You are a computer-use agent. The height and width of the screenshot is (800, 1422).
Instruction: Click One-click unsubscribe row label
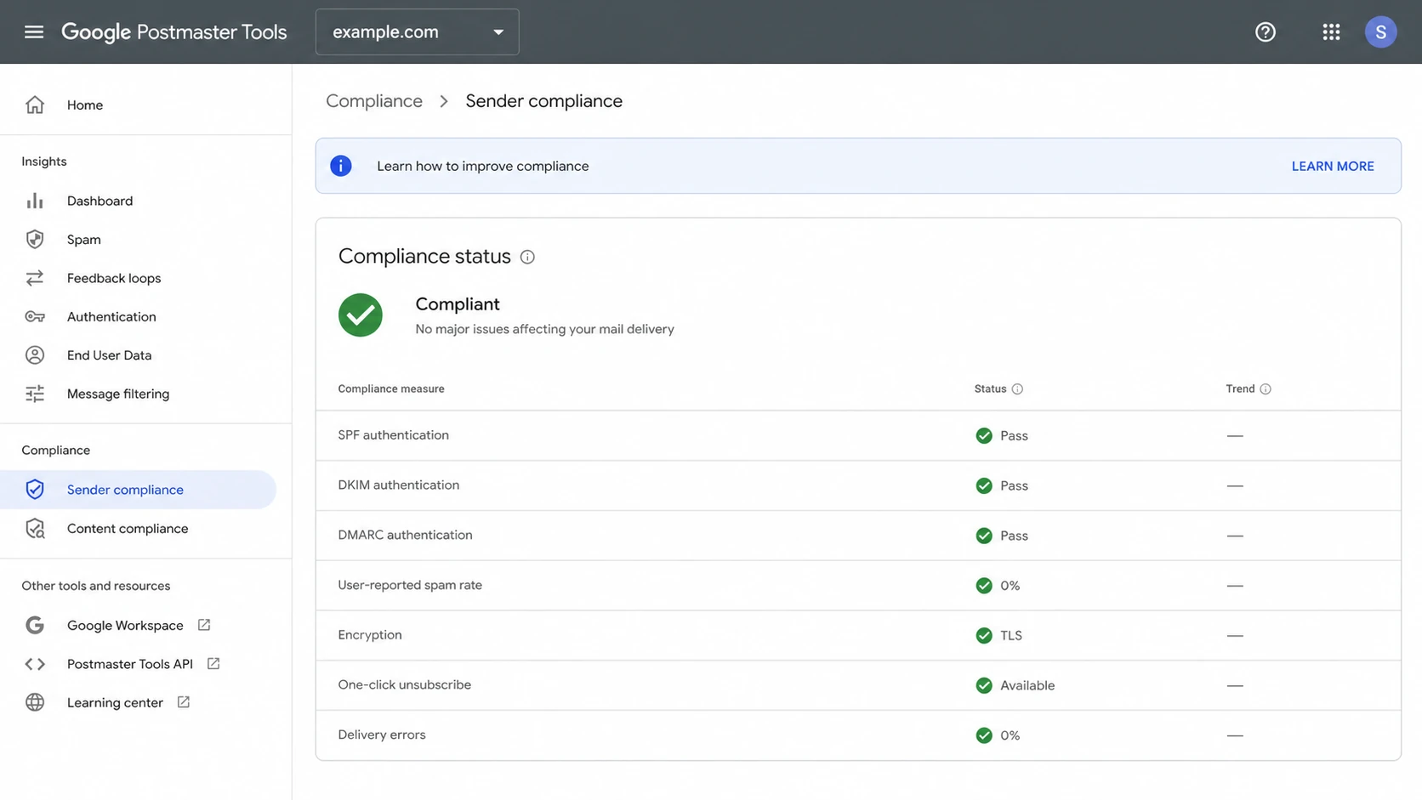click(404, 684)
